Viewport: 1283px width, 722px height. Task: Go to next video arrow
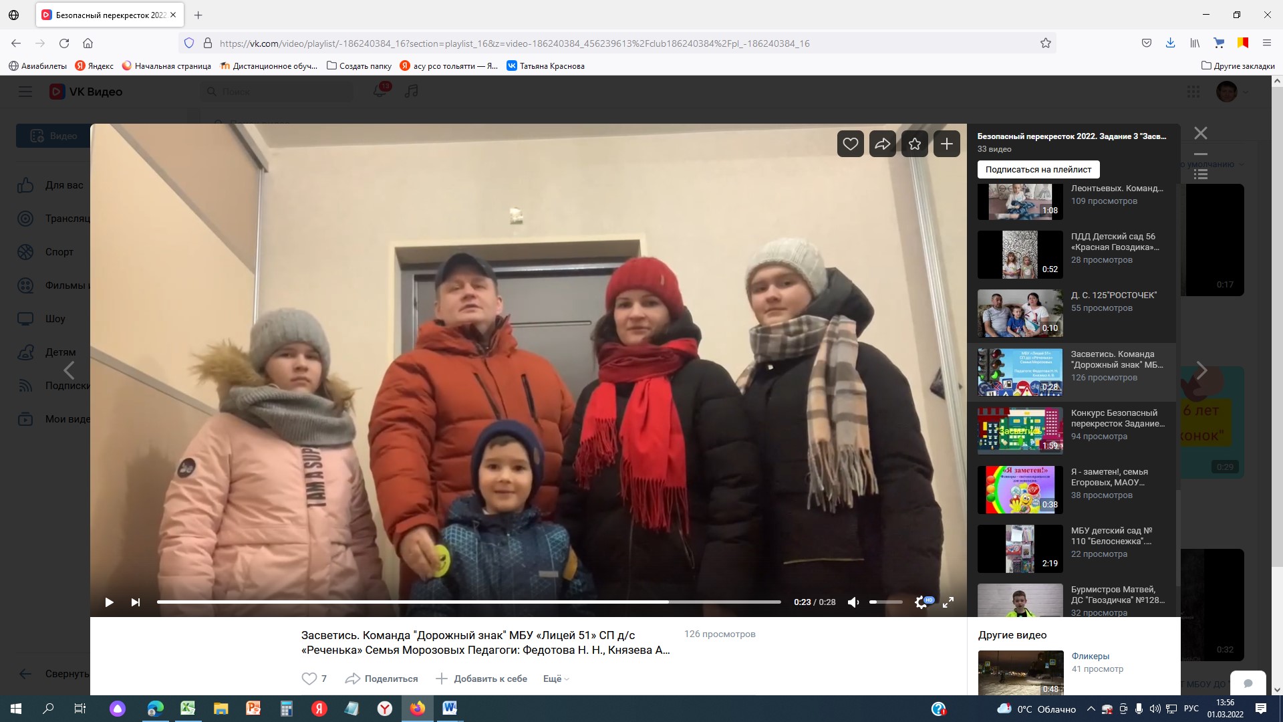tap(1201, 370)
